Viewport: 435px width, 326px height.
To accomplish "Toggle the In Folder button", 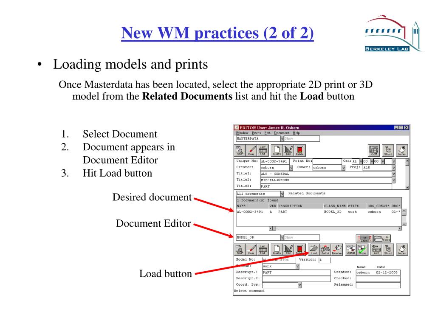I will point(382,239).
